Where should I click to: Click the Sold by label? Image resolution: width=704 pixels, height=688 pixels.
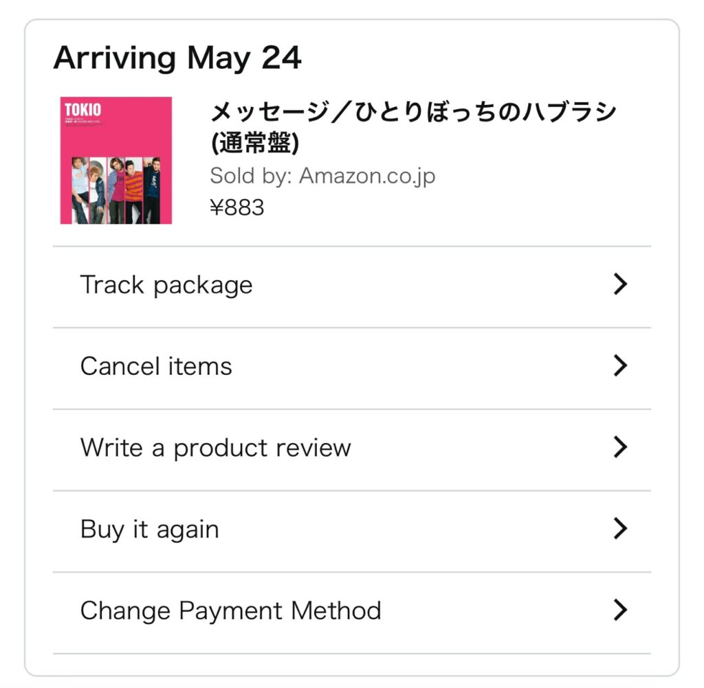click(x=250, y=176)
